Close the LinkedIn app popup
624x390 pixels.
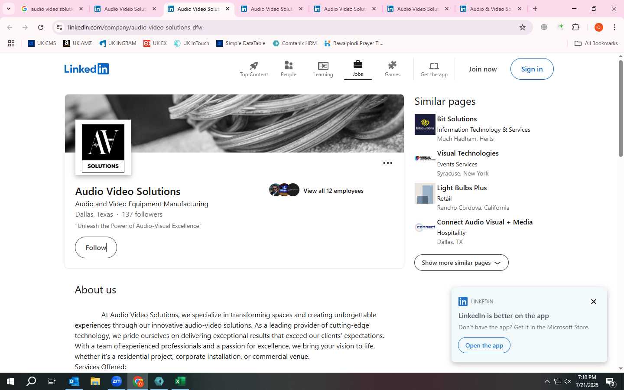pyautogui.click(x=594, y=302)
